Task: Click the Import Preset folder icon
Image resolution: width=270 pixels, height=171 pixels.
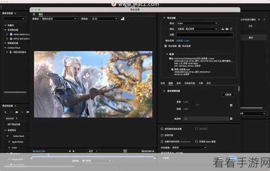Action: [x=227, y=29]
